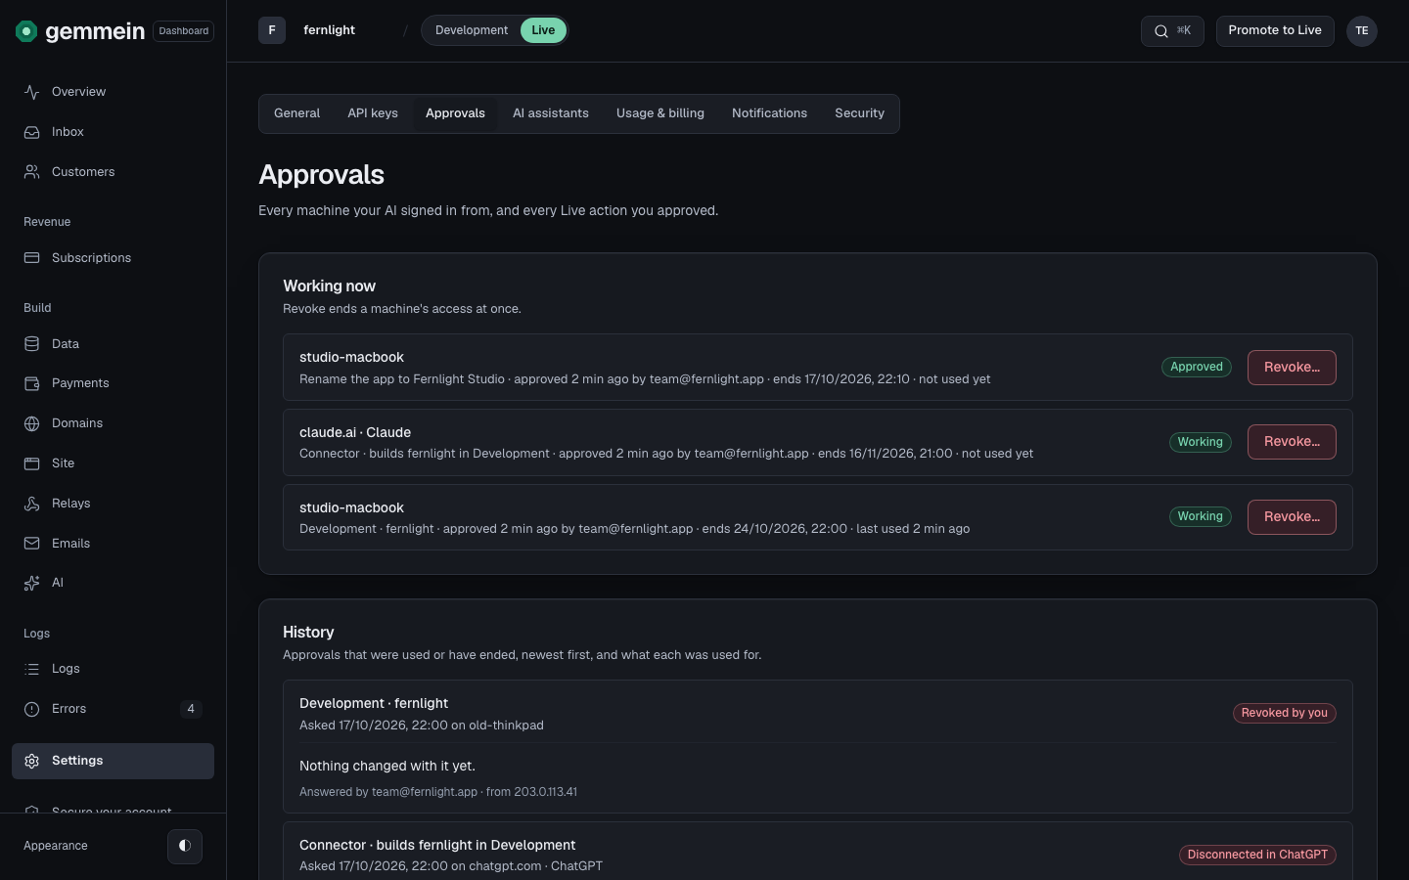Toggle the Appearance theme switch

[x=185, y=846]
